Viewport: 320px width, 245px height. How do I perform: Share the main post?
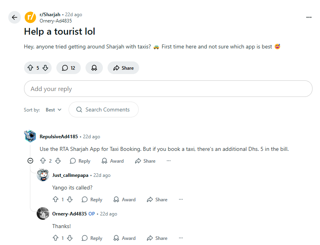click(x=123, y=68)
